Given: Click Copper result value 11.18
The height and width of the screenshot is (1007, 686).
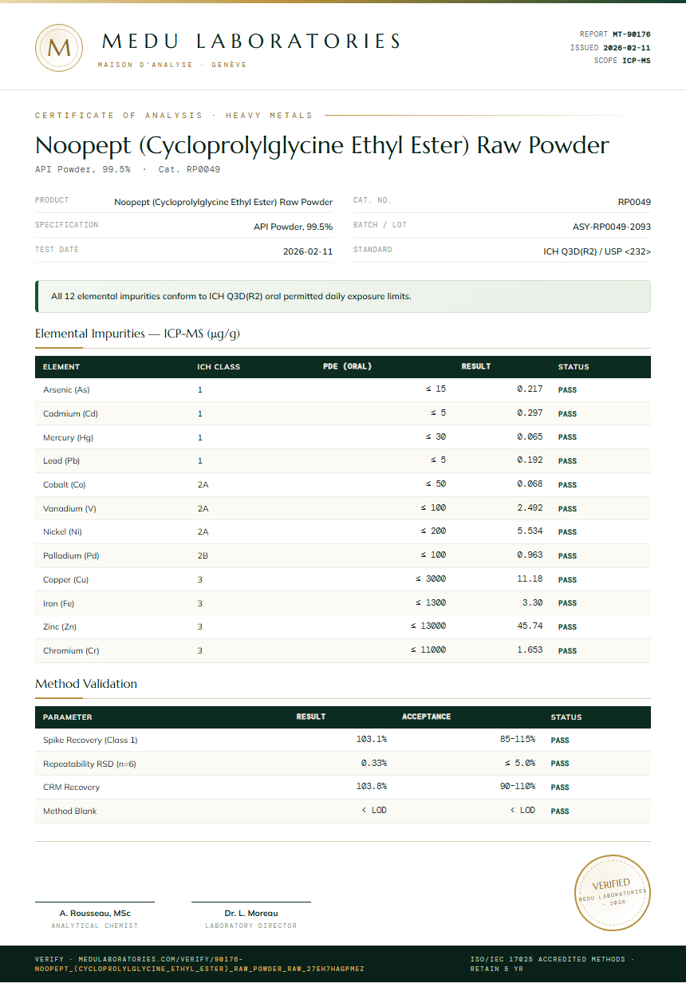Looking at the screenshot, I should (x=530, y=579).
